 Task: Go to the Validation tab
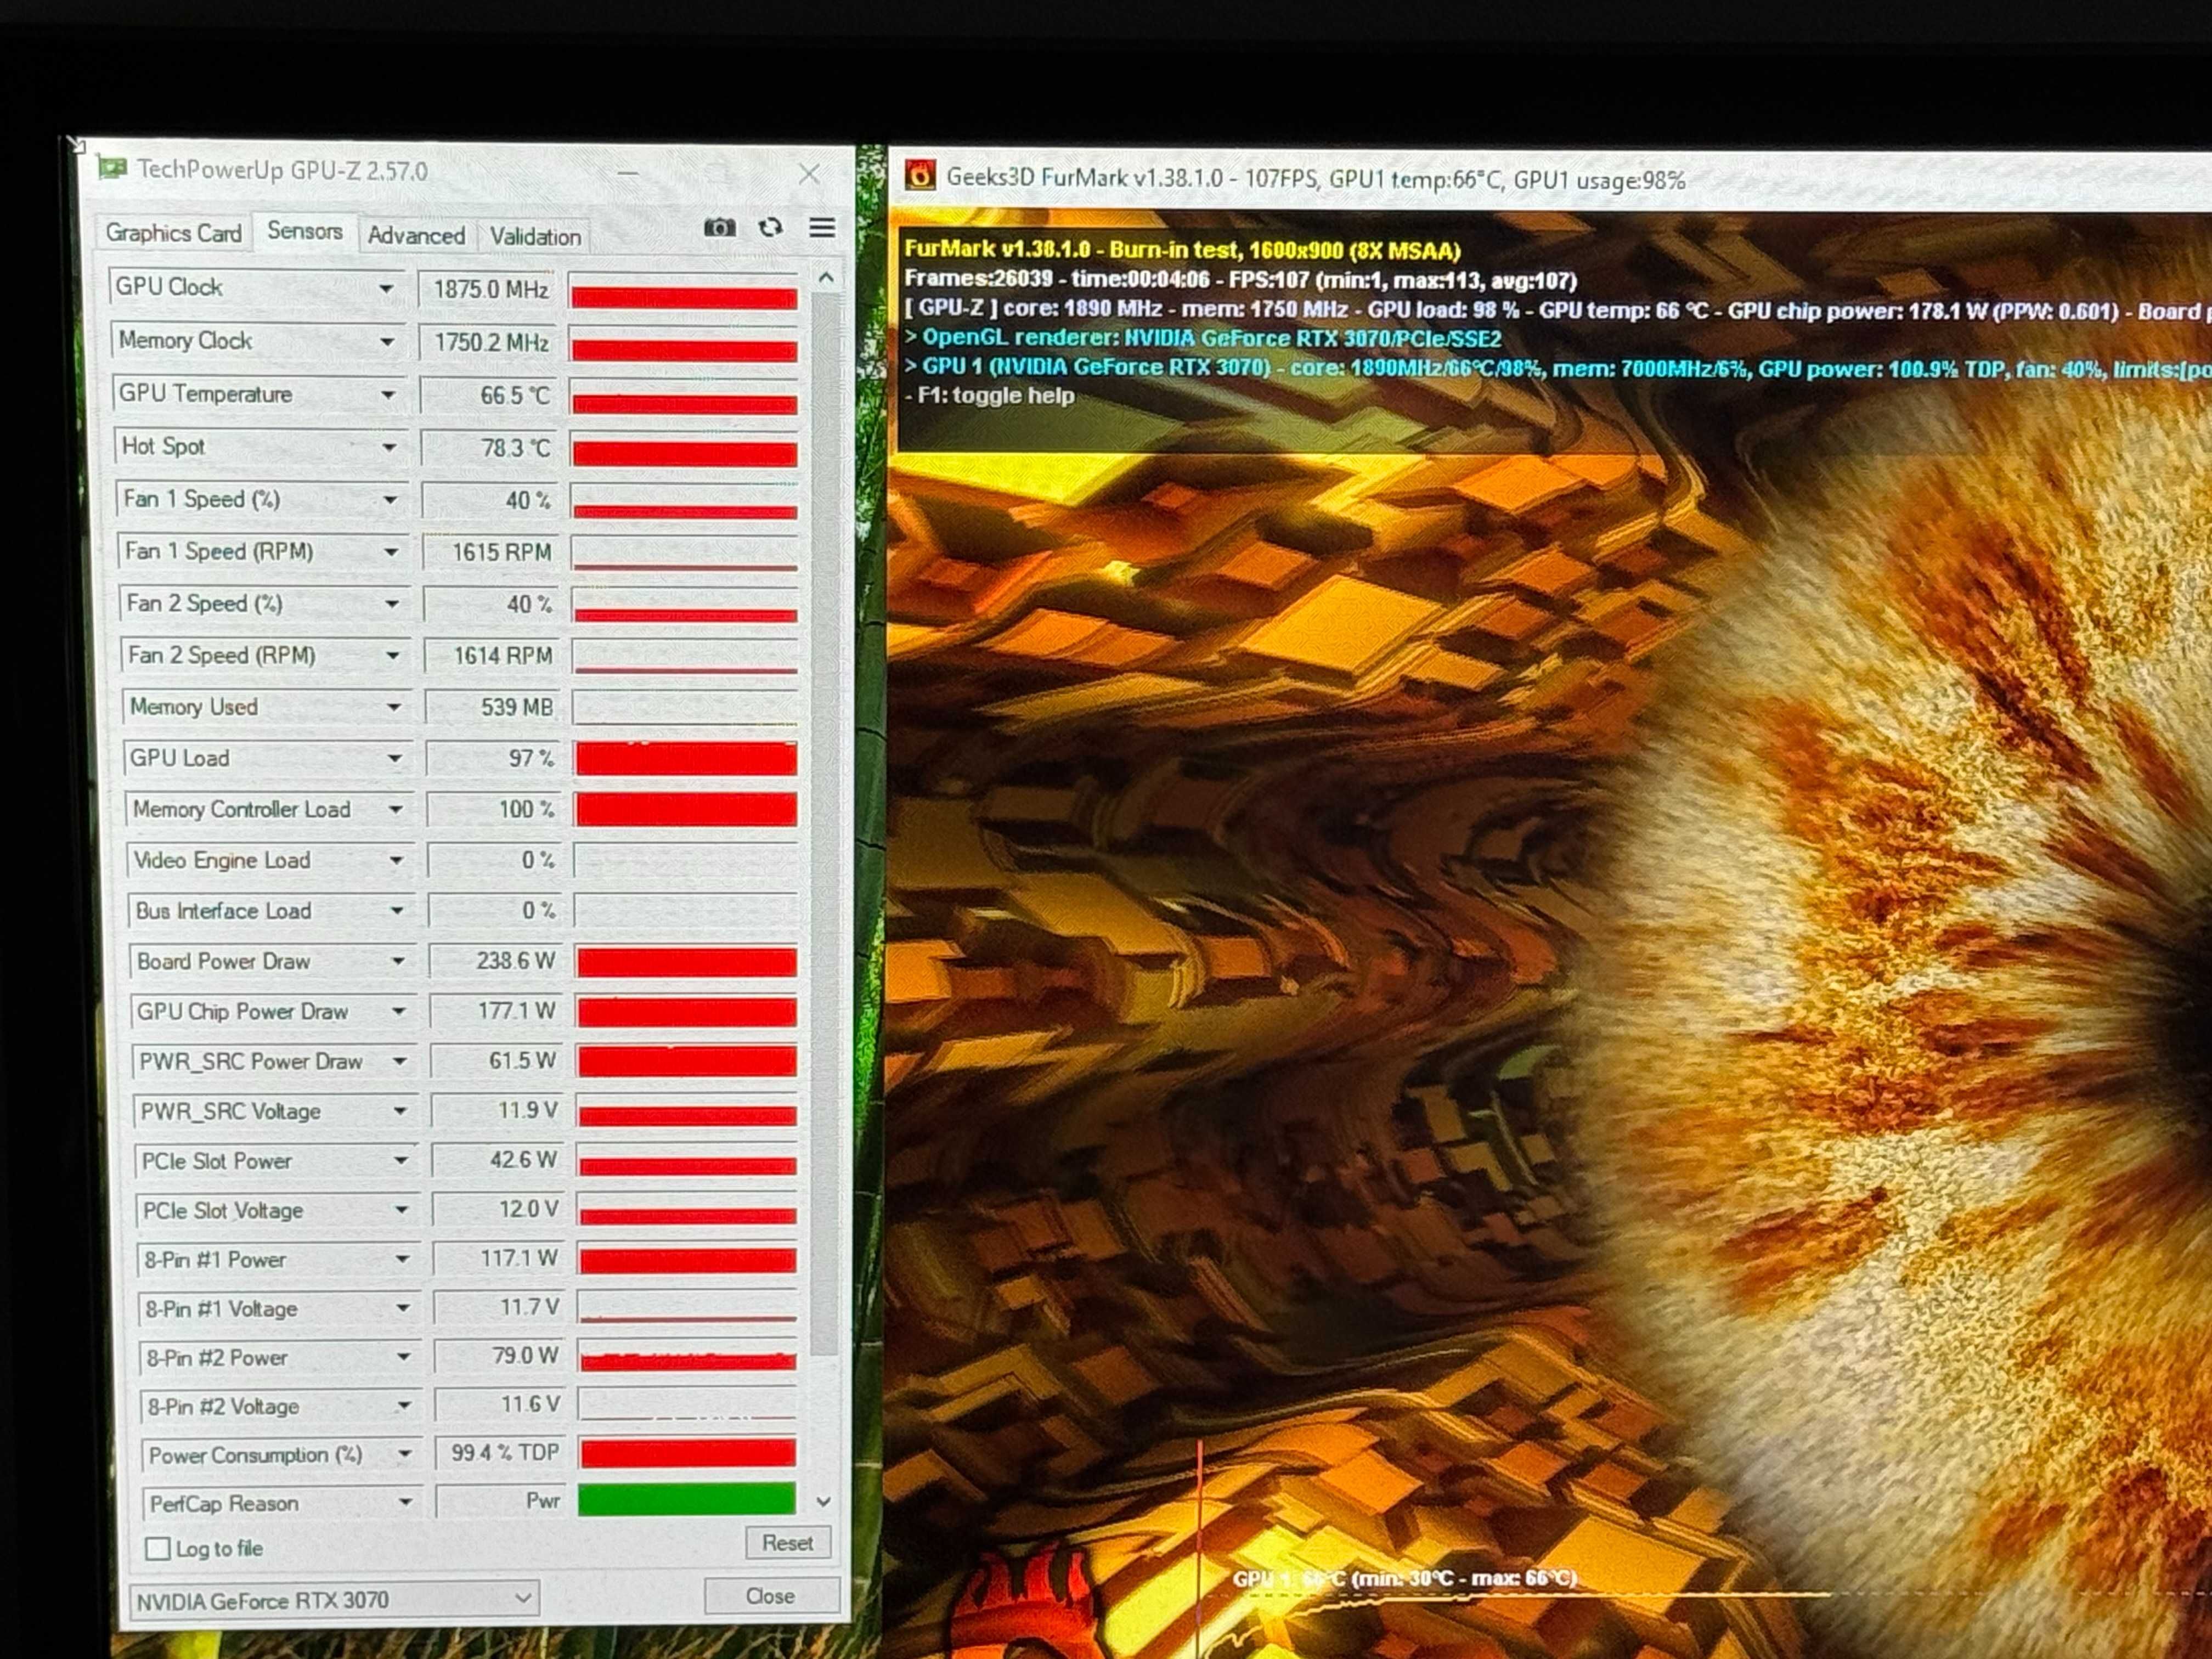pos(535,237)
